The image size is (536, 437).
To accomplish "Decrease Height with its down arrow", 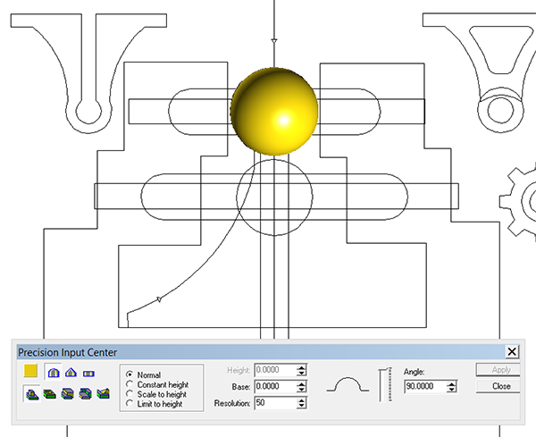I will pos(301,373).
